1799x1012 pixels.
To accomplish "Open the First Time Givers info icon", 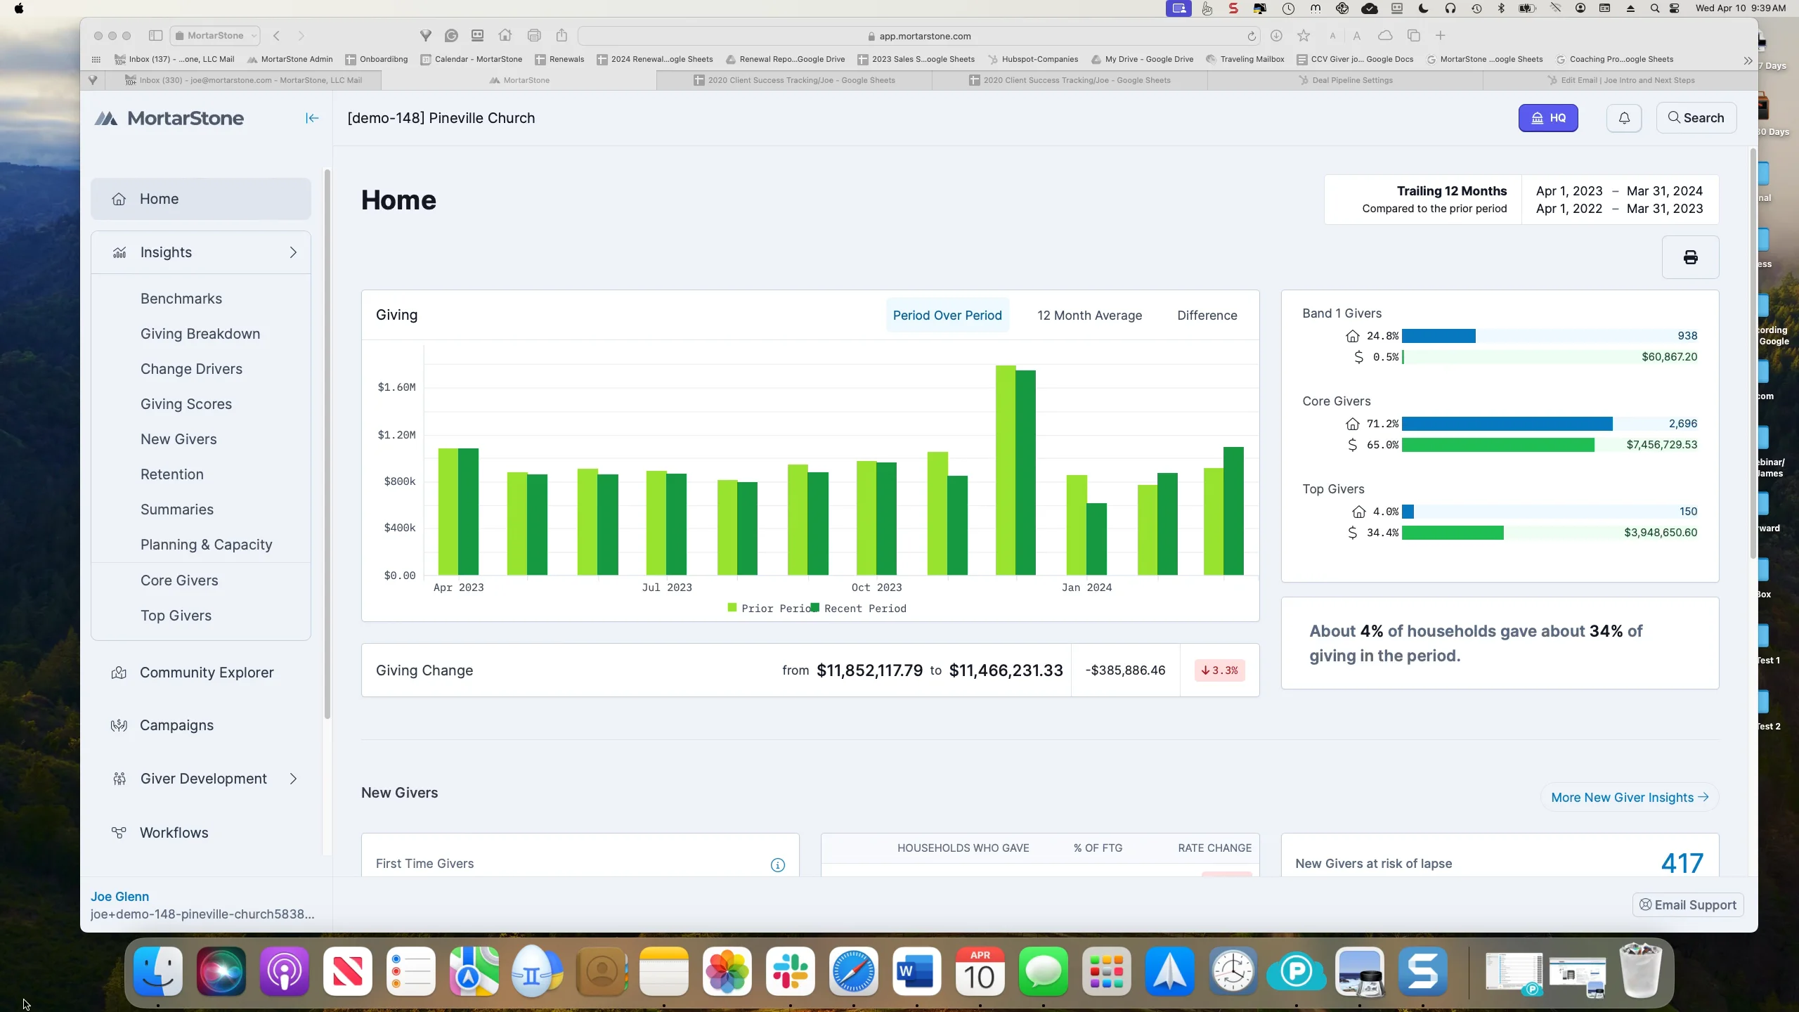I will point(777,864).
